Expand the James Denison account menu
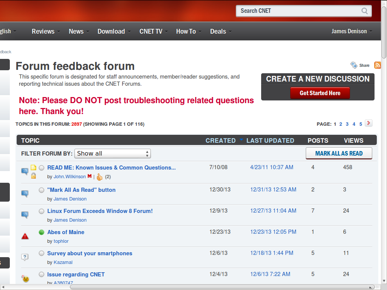The height and width of the screenshot is (290, 387). [x=351, y=31]
